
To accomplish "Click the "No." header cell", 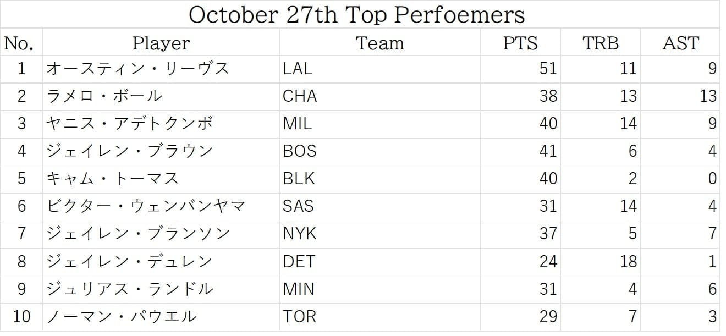I will [x=21, y=43].
